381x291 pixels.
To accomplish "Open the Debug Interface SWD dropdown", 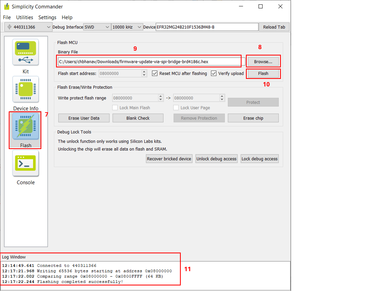I will point(98,27).
